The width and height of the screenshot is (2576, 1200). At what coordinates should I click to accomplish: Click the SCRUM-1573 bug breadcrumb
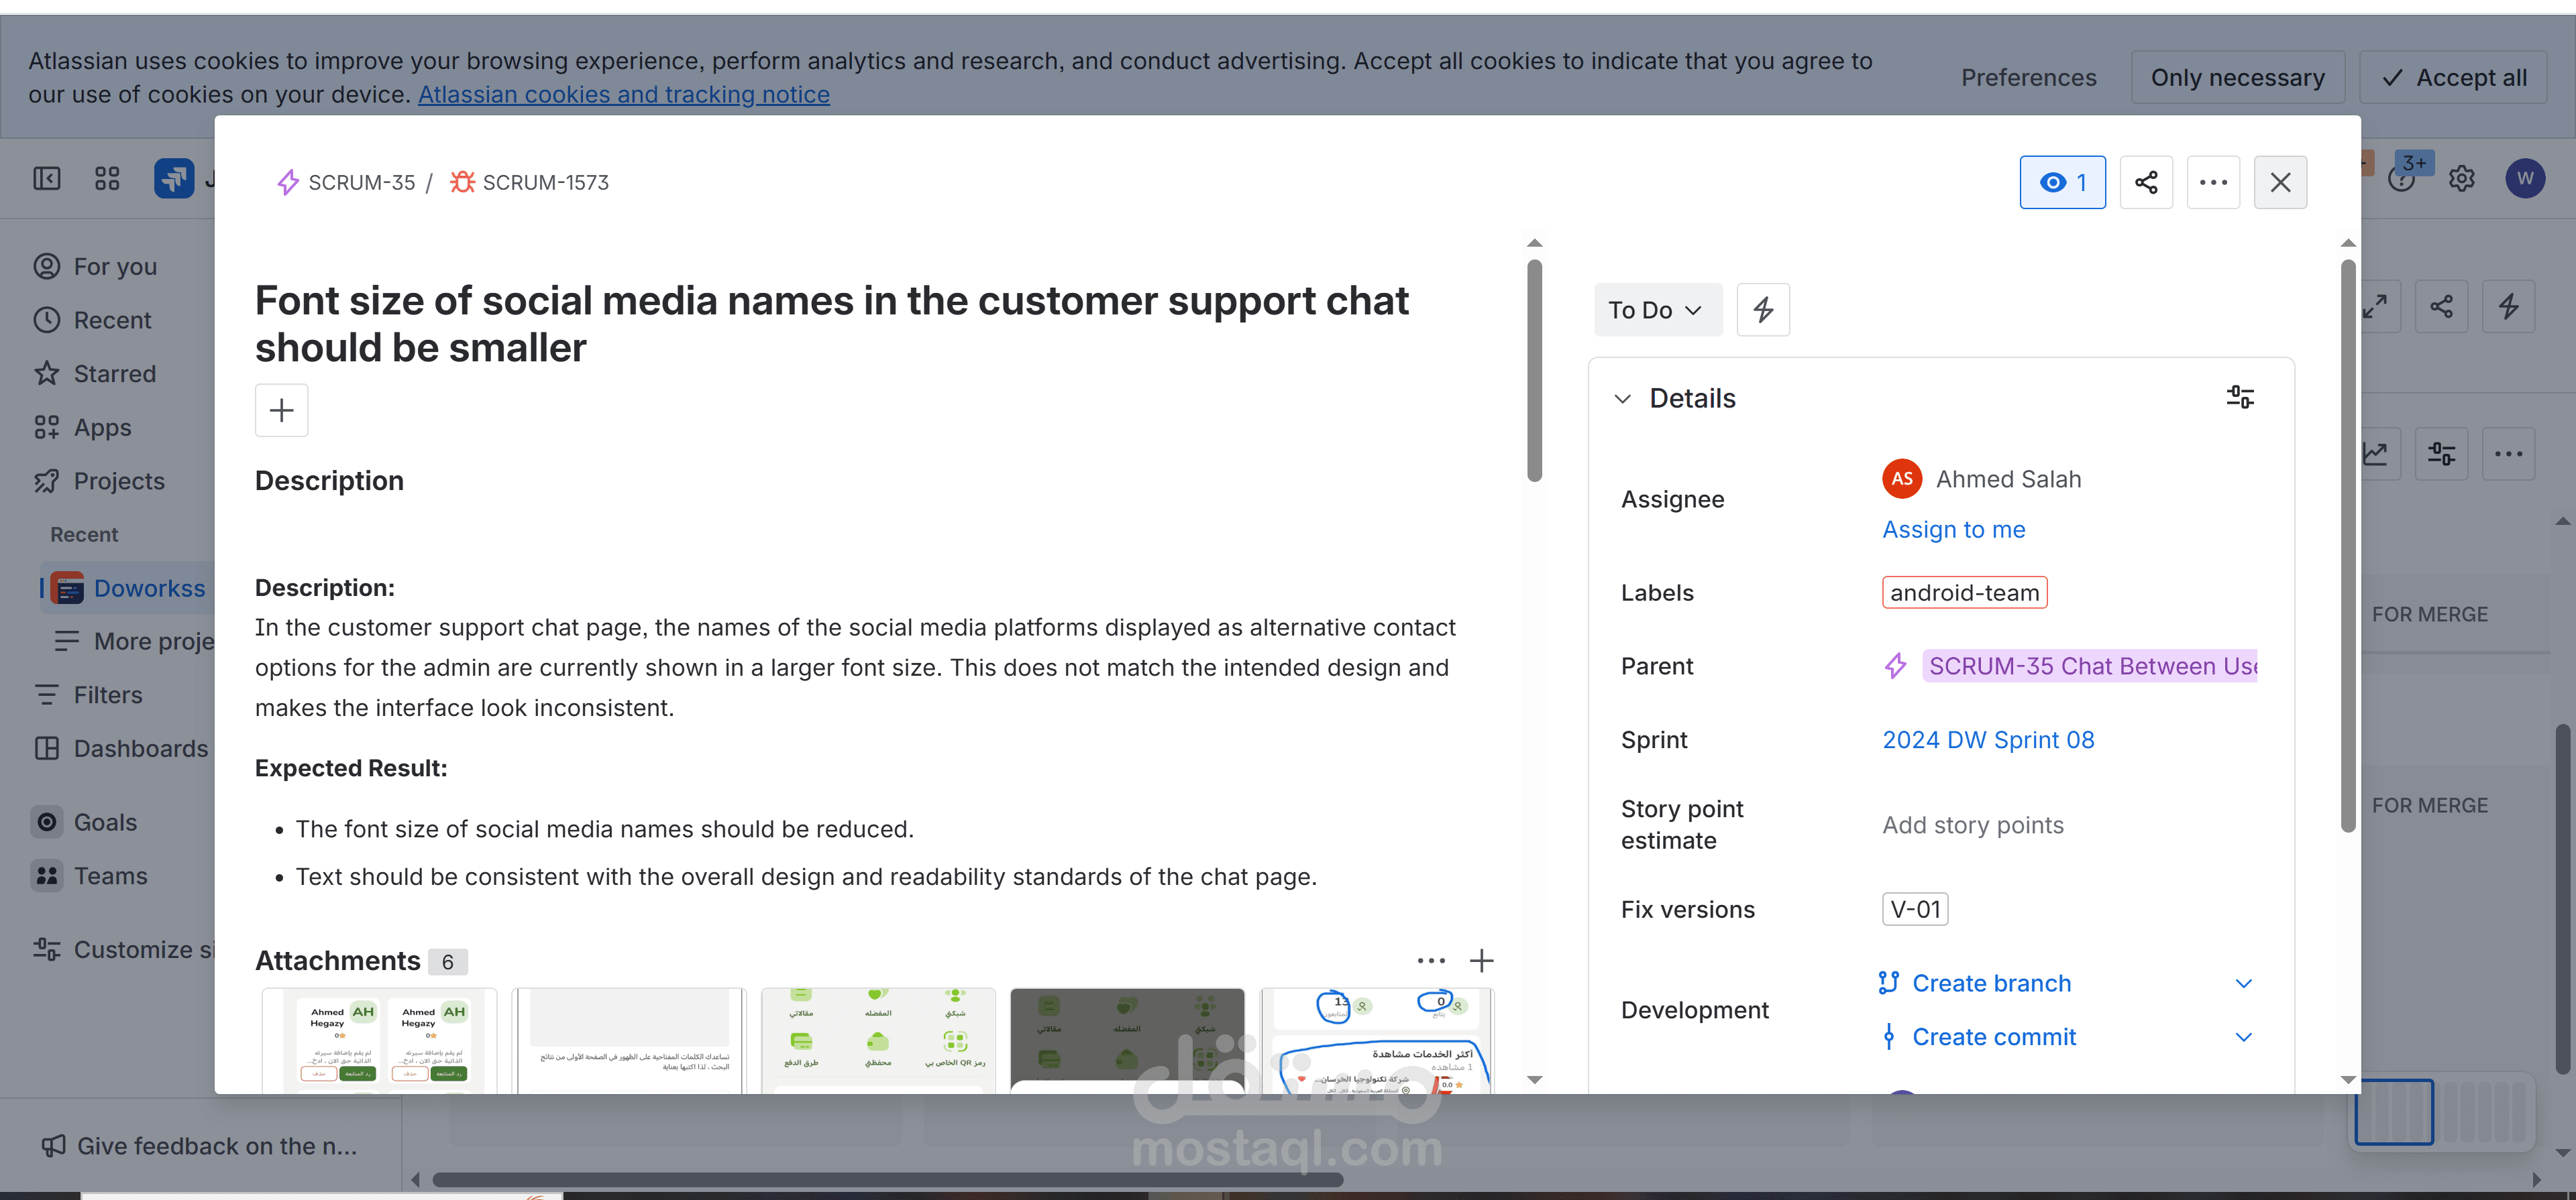point(544,182)
